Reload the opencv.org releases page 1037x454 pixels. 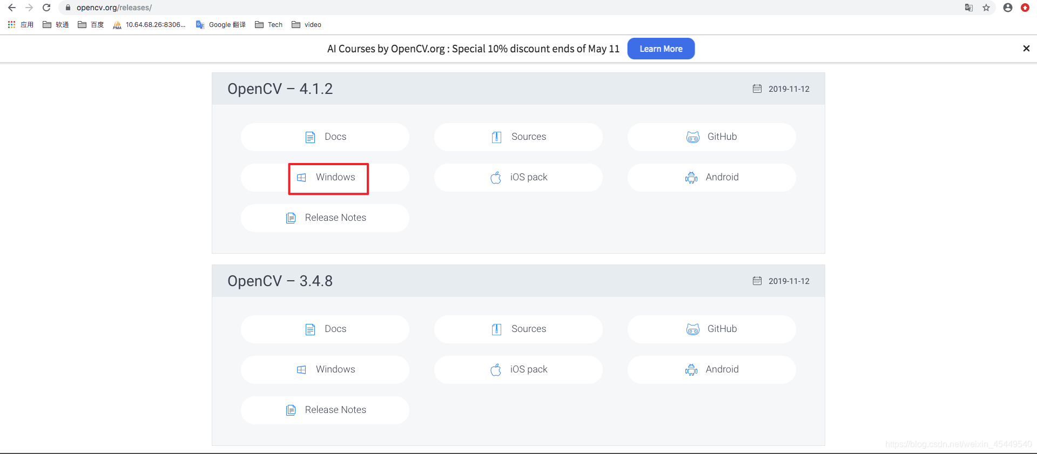pyautogui.click(x=46, y=8)
